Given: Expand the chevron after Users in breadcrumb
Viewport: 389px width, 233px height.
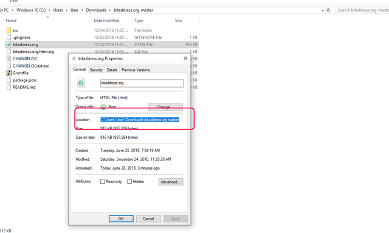Looking at the screenshot, I should (x=67, y=10).
